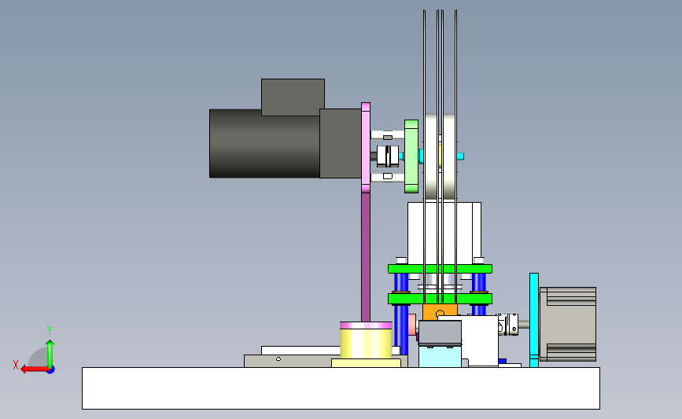This screenshot has height=419, width=682.
Task: Click the small hole in the gray plate
Action: click(278, 359)
